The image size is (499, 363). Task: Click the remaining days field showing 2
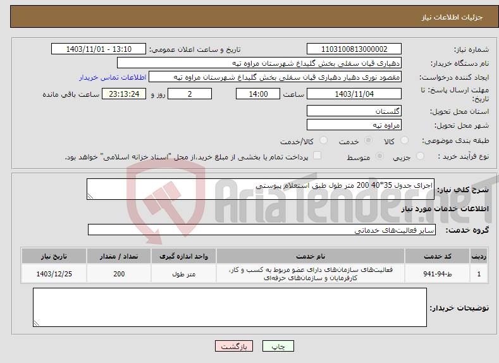click(x=190, y=94)
